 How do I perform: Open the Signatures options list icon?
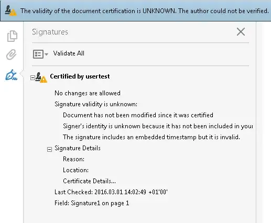pos(38,54)
